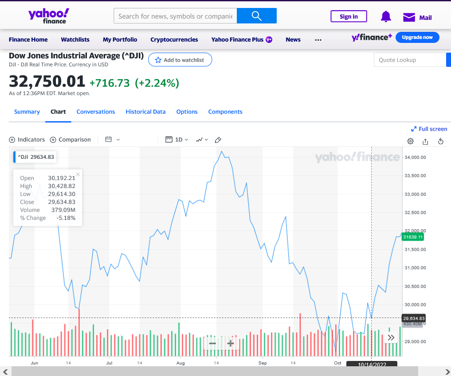The width and height of the screenshot is (451, 376).
Task: Click the Comparison plus icon
Action: pyautogui.click(x=53, y=140)
